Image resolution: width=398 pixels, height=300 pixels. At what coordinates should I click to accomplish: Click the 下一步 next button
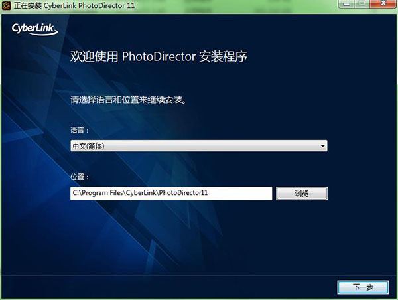tap(363, 287)
